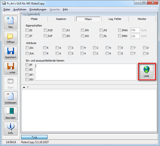The image size is (160, 146).
Task: Open the Info speech bubble icon in sidebar
Action: [x=11, y=128]
